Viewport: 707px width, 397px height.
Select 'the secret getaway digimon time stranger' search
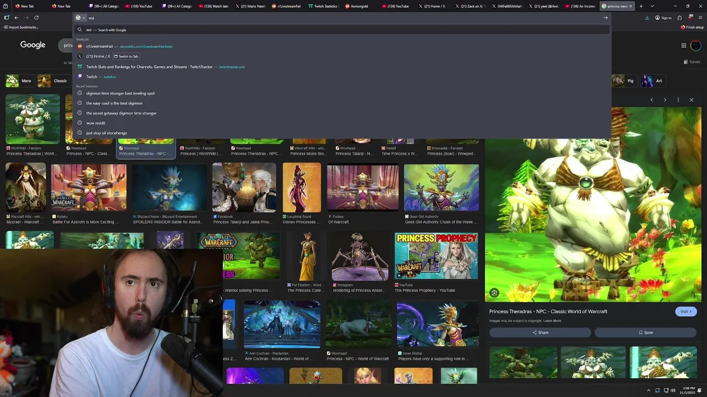pyautogui.click(x=342, y=113)
